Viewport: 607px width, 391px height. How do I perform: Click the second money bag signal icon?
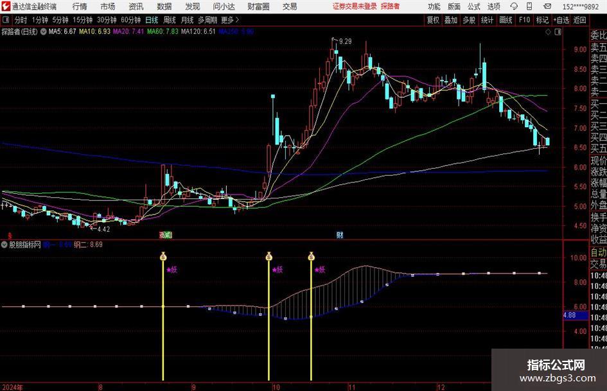(268, 256)
